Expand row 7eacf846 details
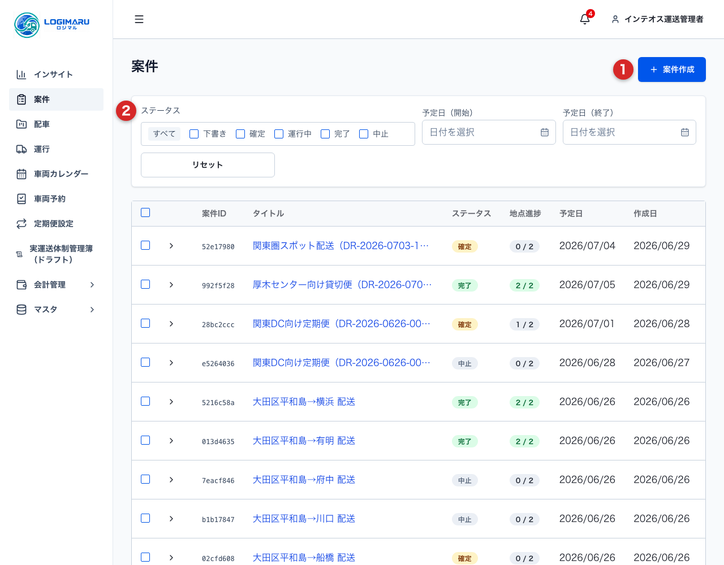Image resolution: width=724 pixels, height=565 pixels. point(171,480)
